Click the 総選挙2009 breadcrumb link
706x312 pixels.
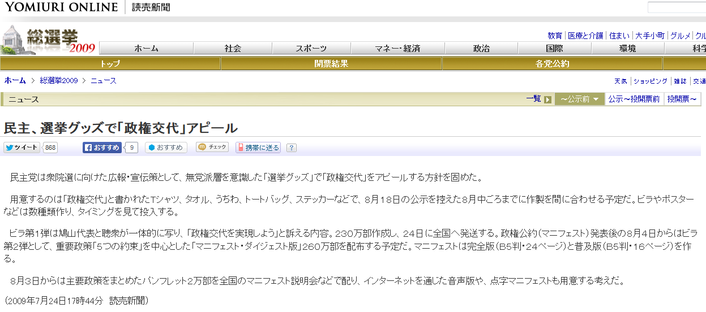point(58,80)
